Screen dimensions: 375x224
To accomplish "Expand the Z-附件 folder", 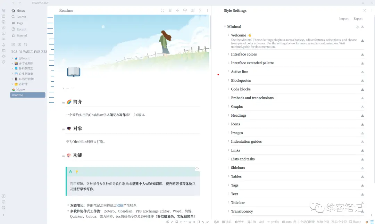I will [12, 84].
